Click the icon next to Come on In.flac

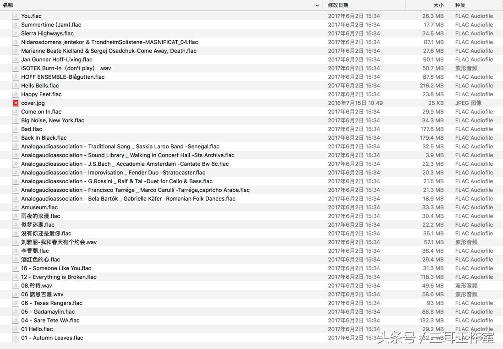(x=16, y=112)
